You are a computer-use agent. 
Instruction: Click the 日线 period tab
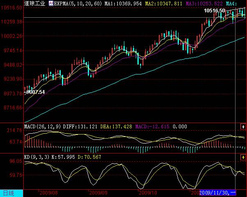8,192
